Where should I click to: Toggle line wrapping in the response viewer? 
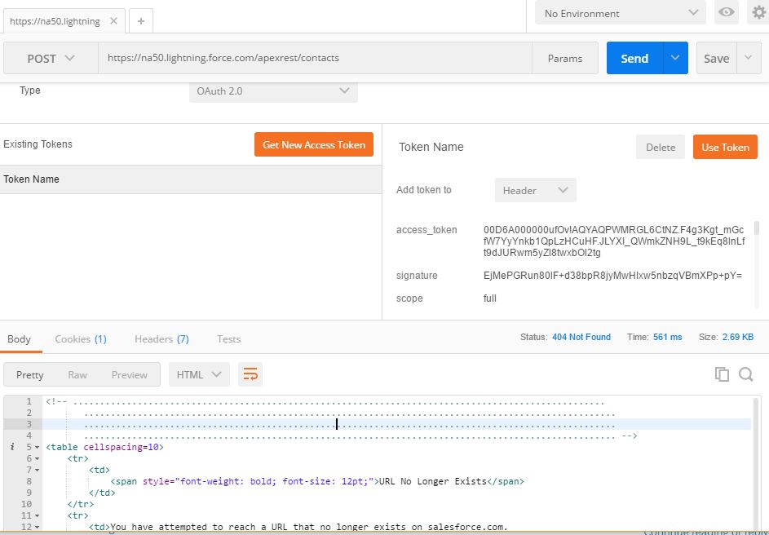tap(250, 374)
